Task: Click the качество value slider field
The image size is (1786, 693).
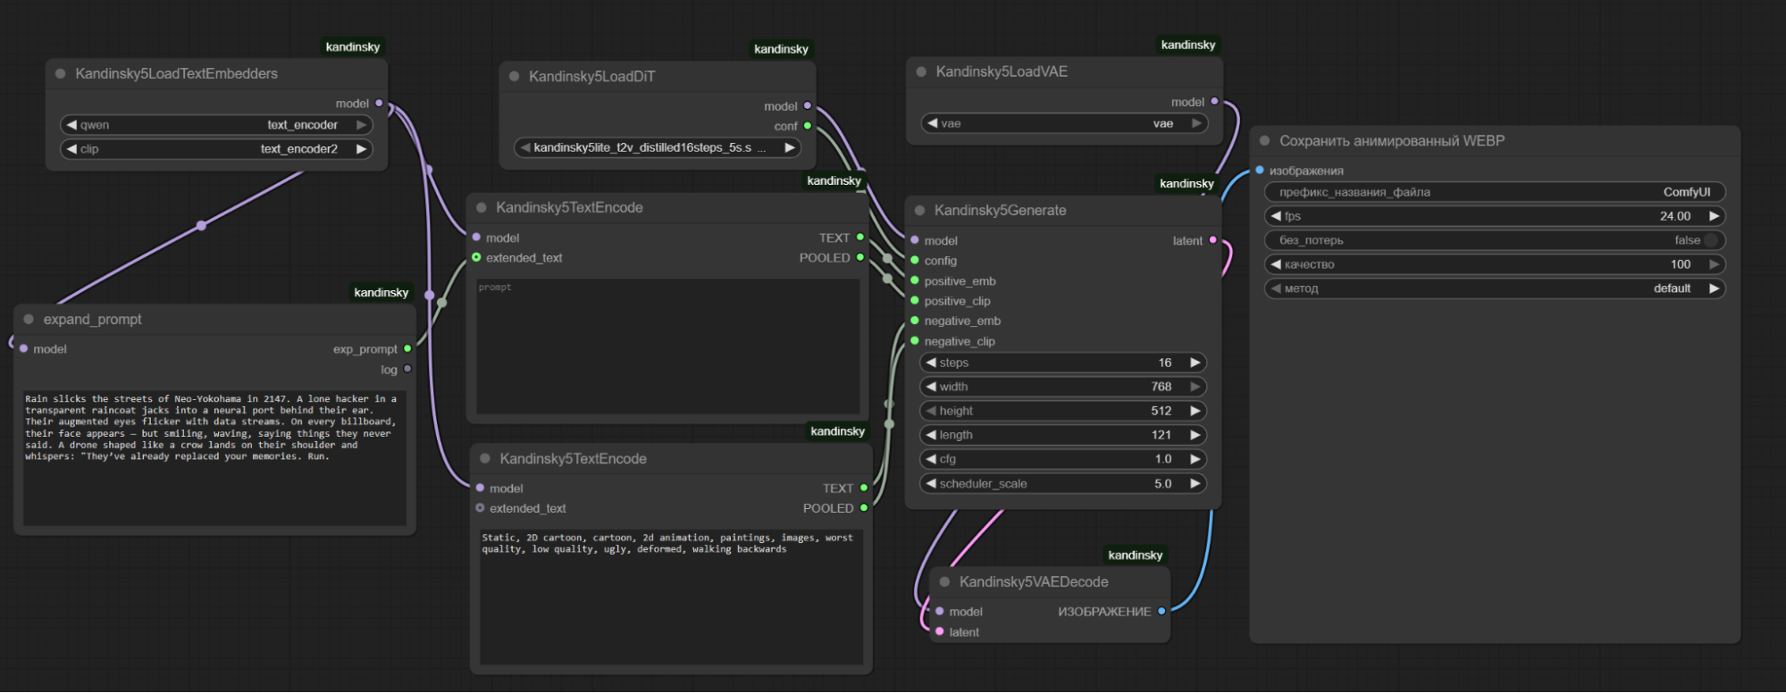Action: point(1494,264)
